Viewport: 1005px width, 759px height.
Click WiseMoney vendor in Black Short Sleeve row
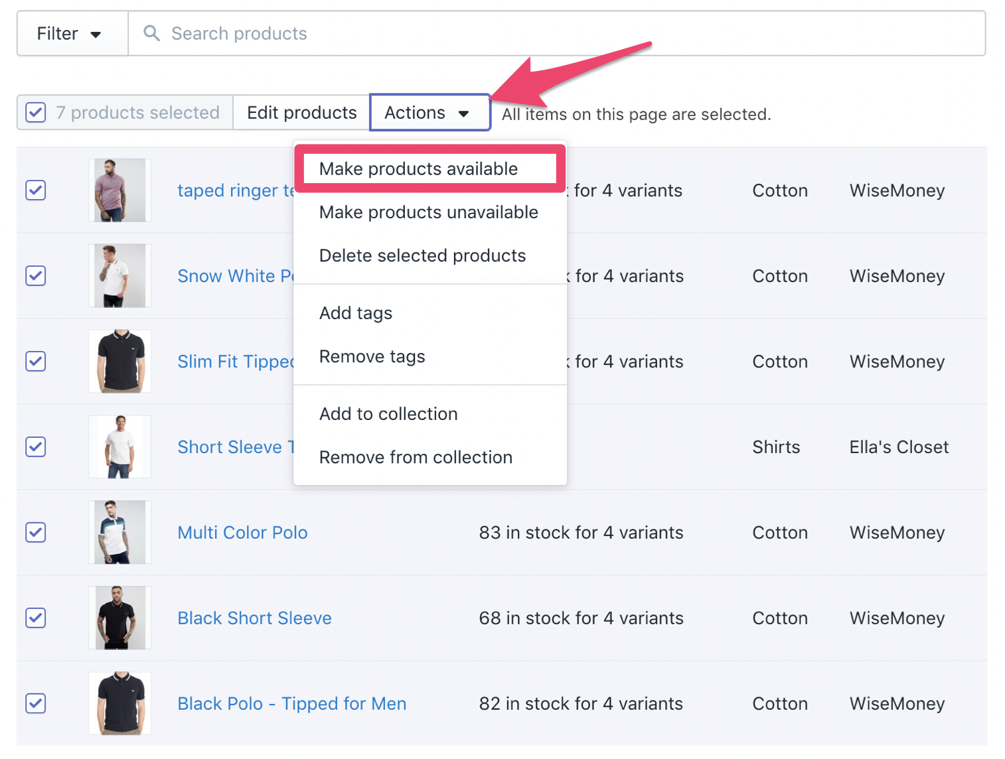(x=897, y=618)
